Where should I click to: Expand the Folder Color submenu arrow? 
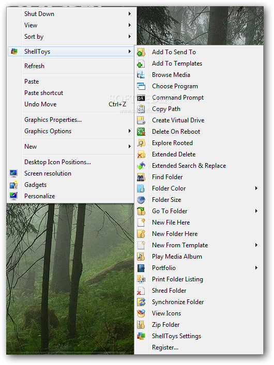pos(256,188)
